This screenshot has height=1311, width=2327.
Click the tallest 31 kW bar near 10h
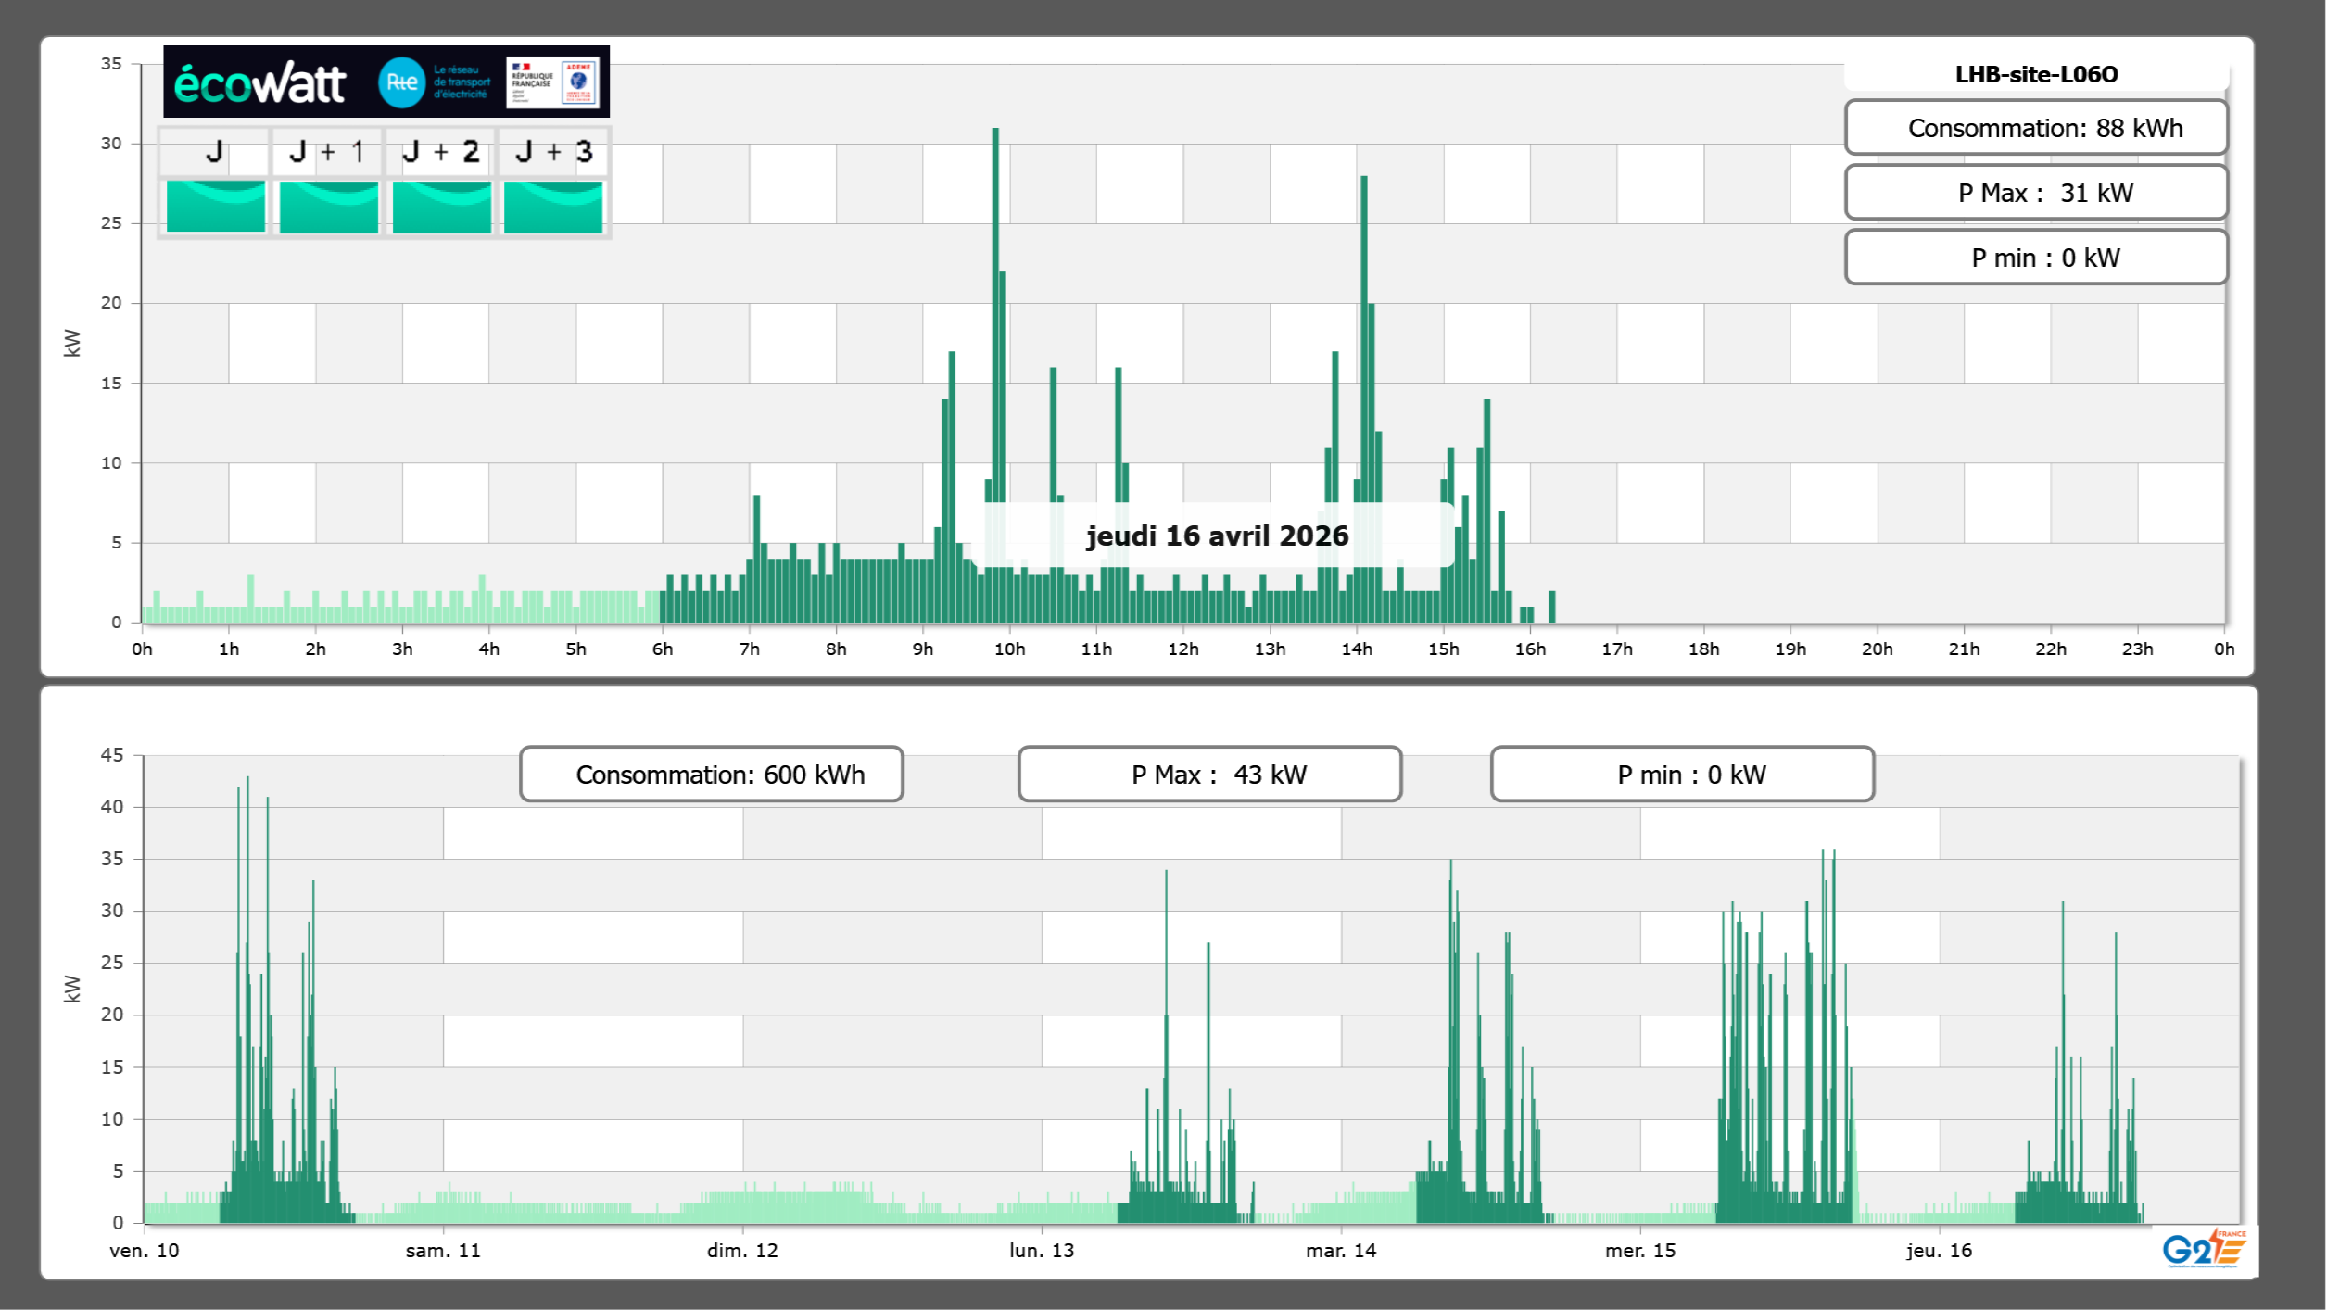pyautogui.click(x=995, y=371)
